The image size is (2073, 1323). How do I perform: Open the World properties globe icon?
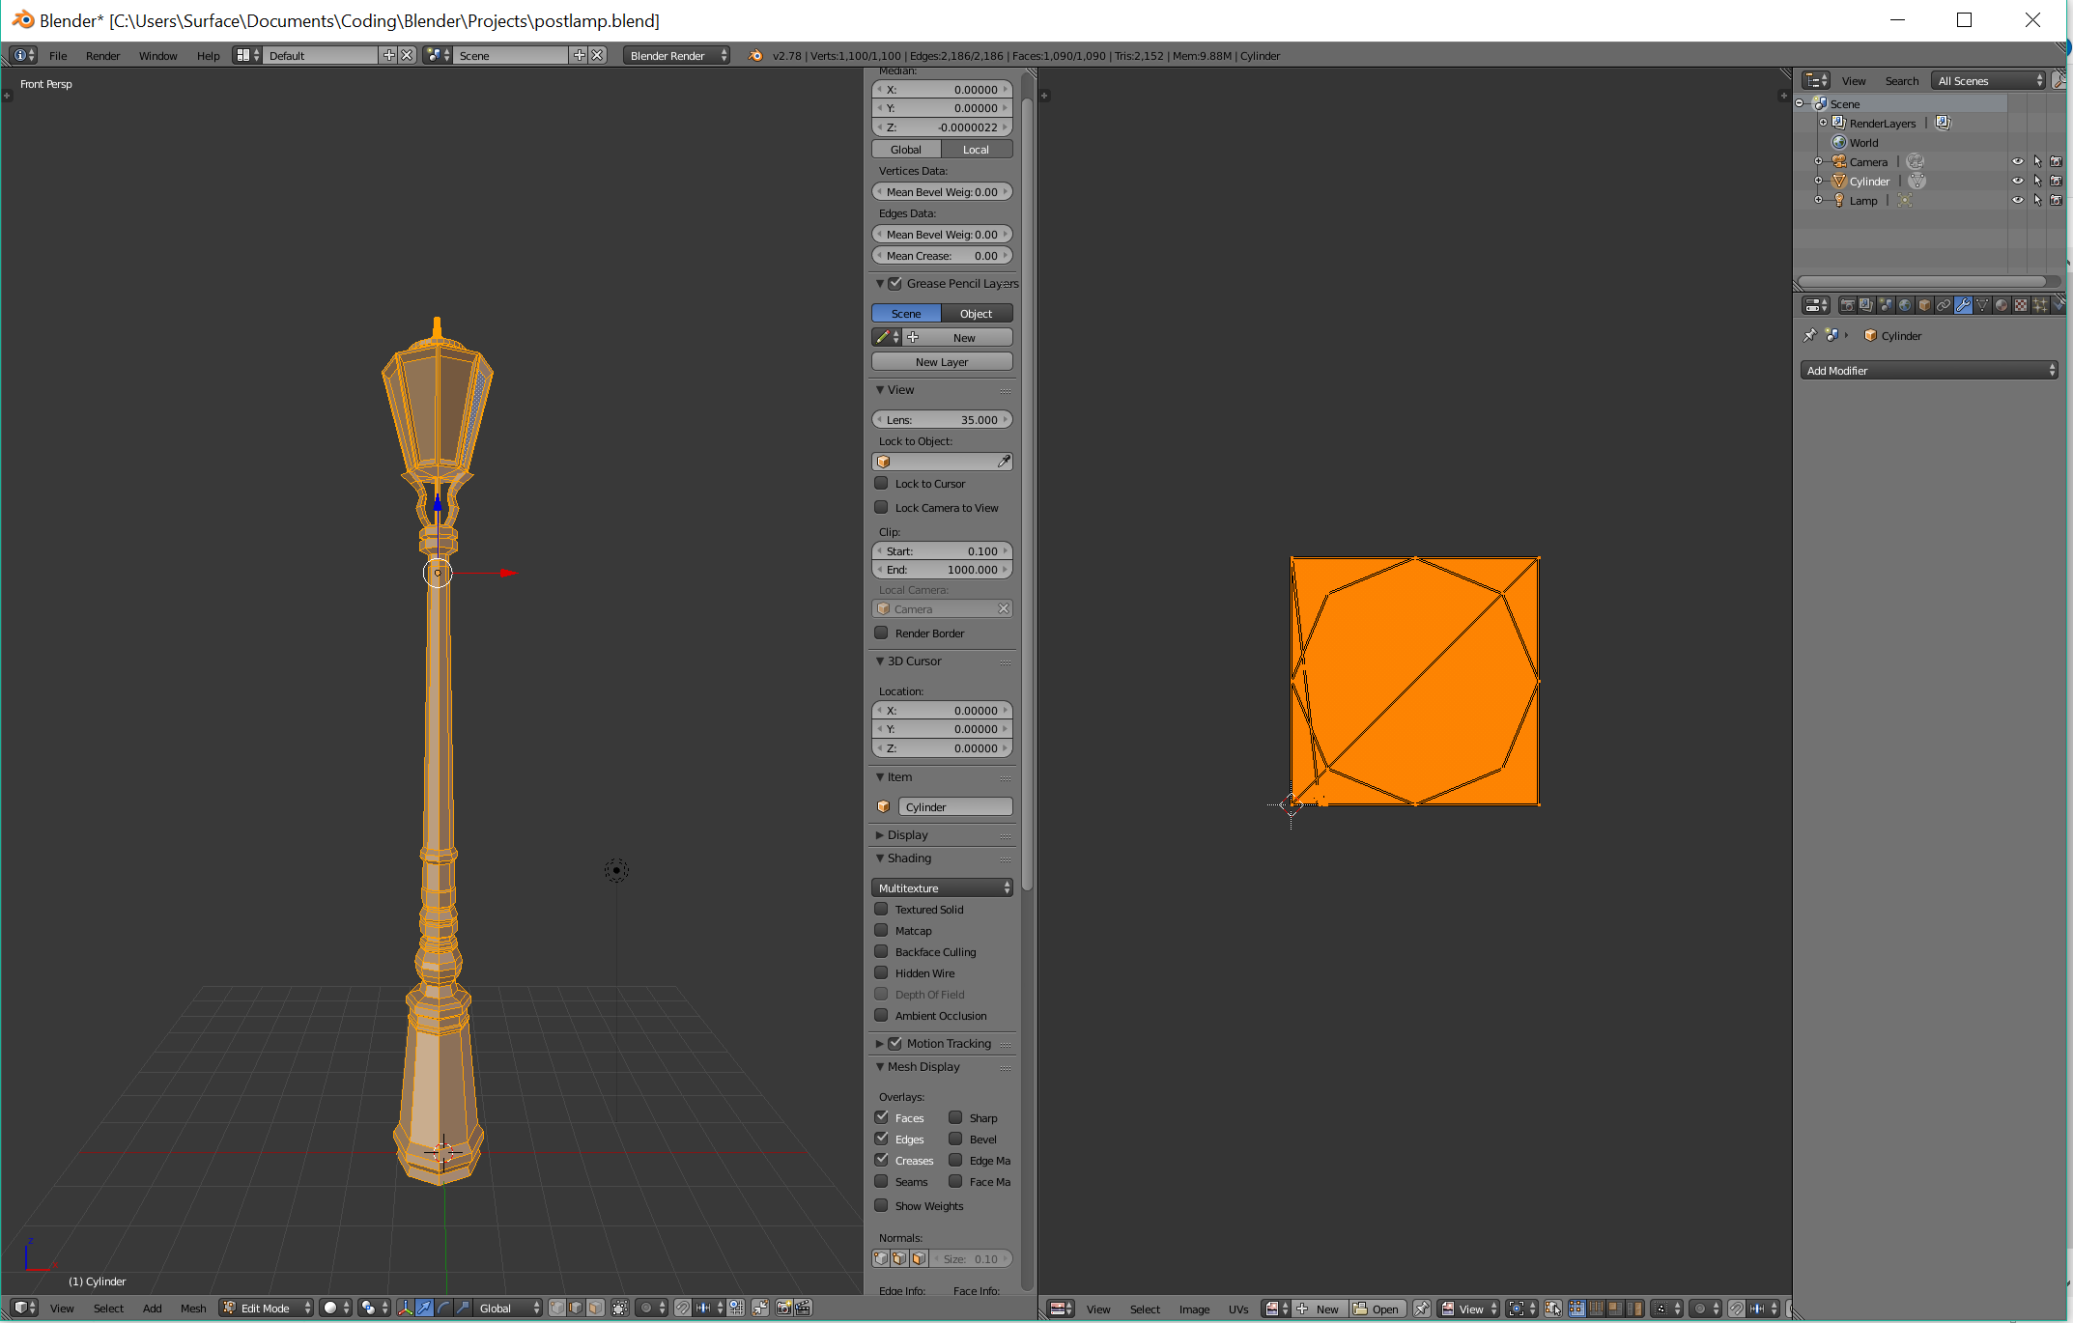1905,305
